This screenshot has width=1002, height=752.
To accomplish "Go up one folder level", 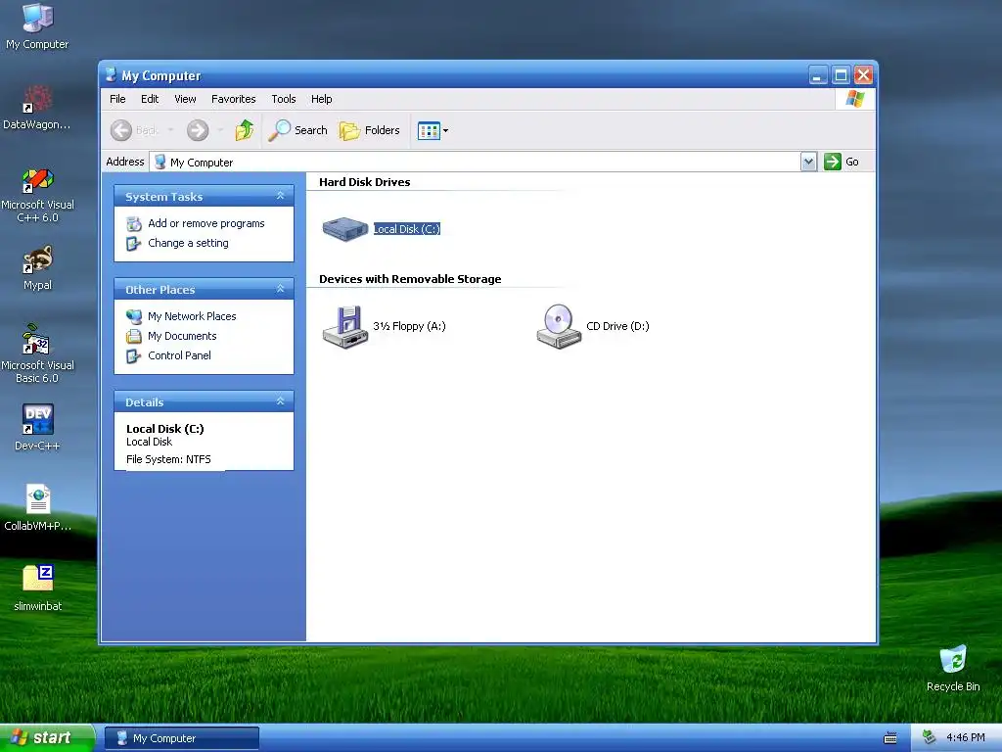I will 244,130.
